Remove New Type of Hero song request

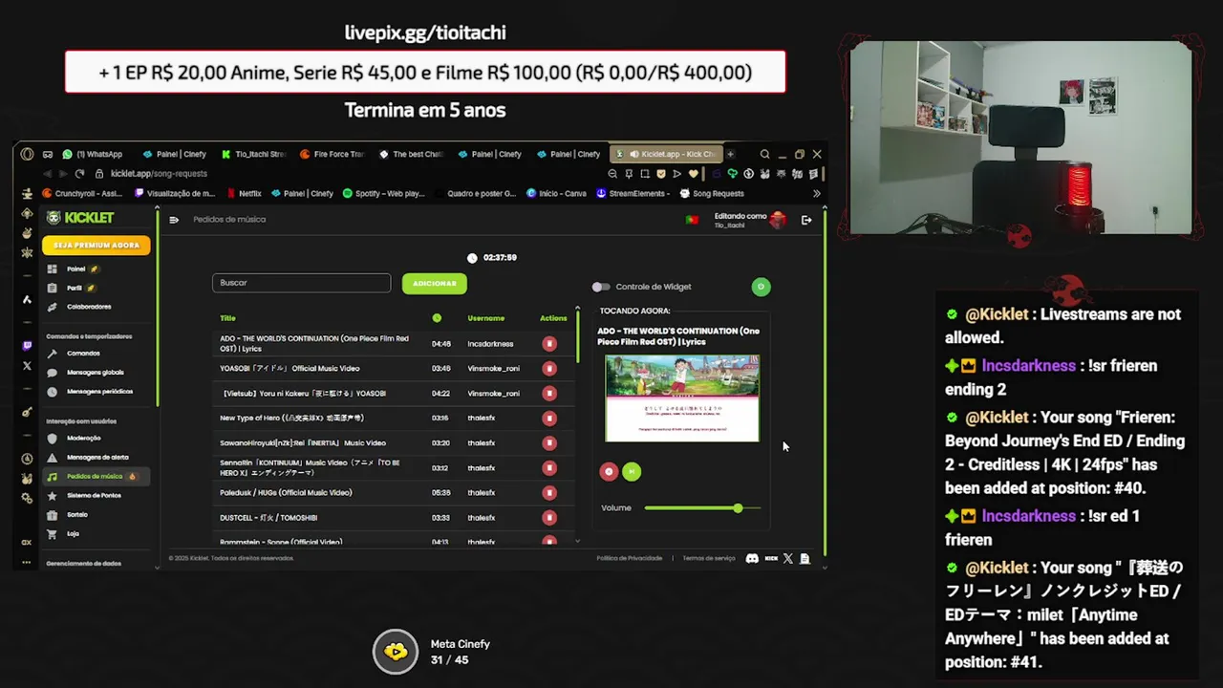tap(549, 419)
